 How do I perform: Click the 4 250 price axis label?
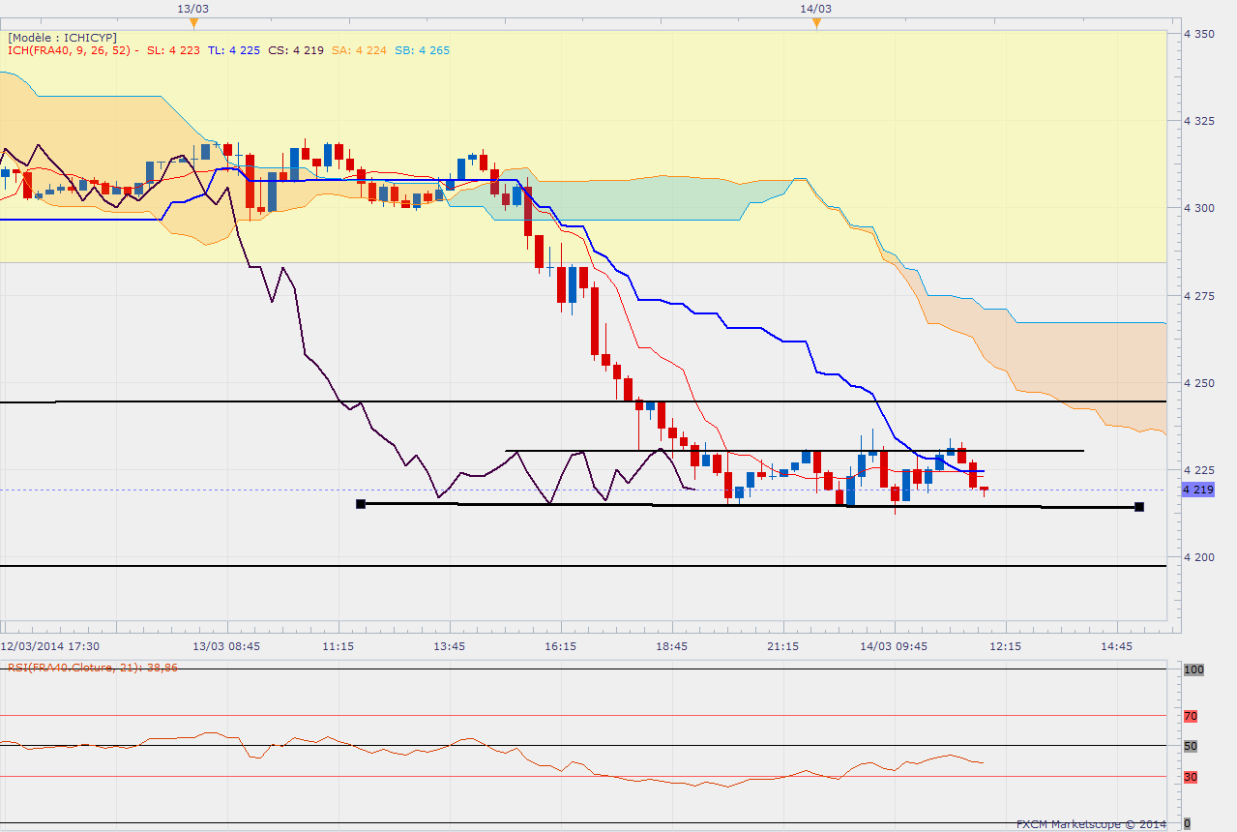click(1198, 383)
